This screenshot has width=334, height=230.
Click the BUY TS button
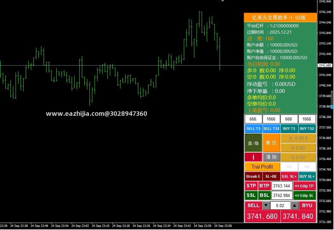pyautogui.click(x=289, y=129)
